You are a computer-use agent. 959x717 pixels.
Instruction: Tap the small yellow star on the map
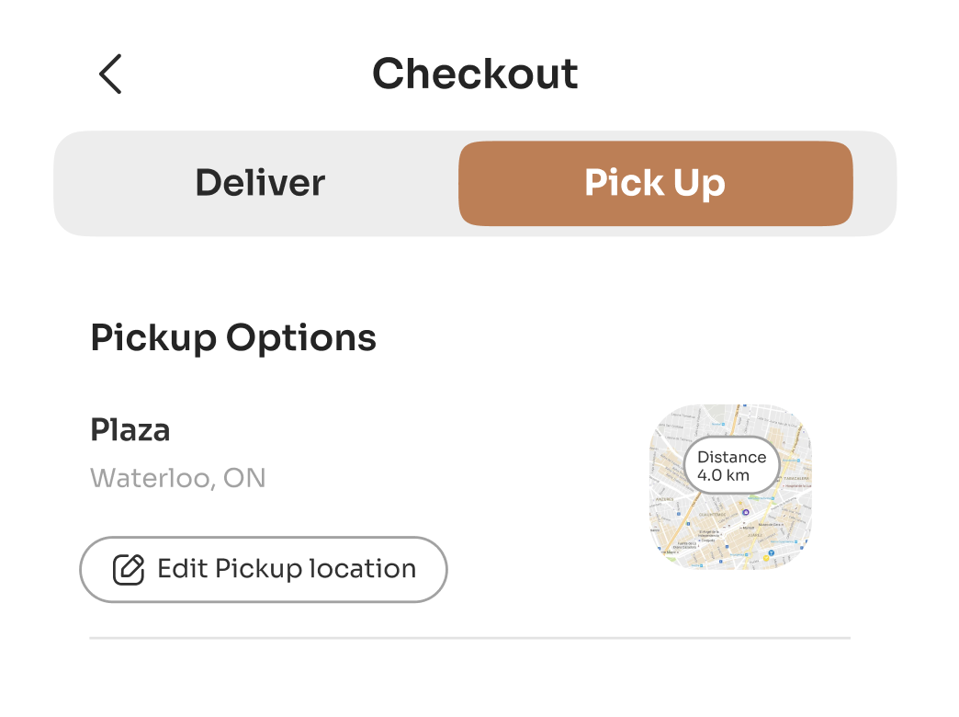(x=740, y=503)
